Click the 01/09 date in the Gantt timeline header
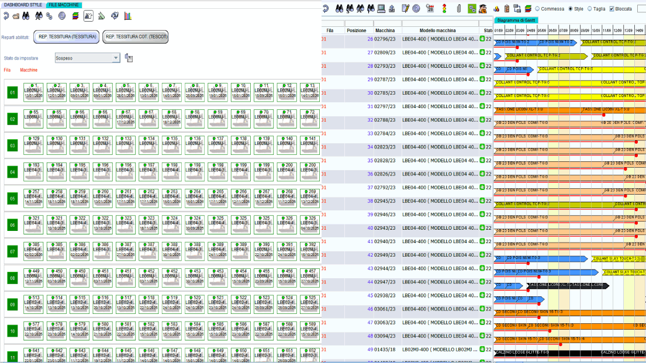The image size is (646, 363). click(x=499, y=30)
